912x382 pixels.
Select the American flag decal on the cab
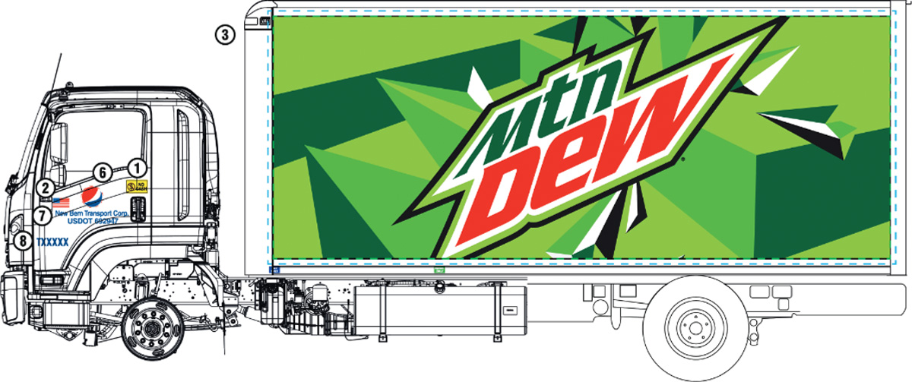[62, 202]
